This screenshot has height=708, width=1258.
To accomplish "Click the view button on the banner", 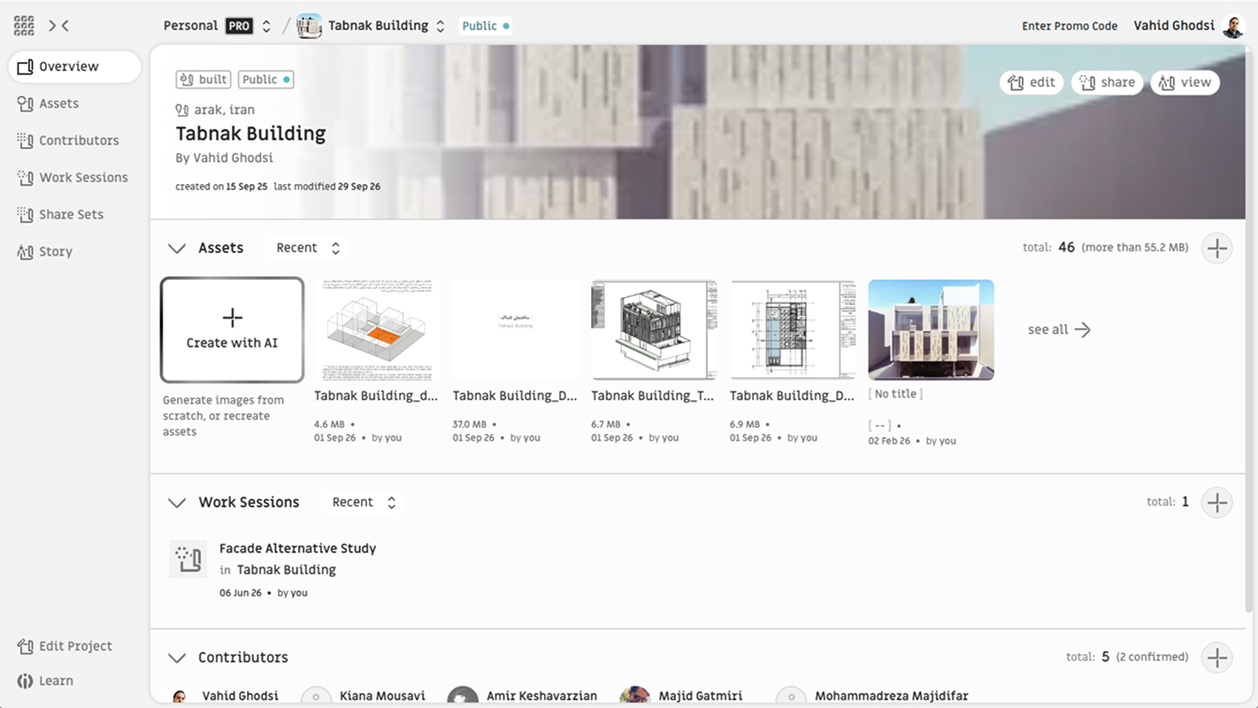I will 1185,82.
